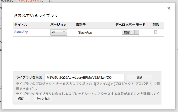
Task: Click the 保存 button
Action: (21, 99)
